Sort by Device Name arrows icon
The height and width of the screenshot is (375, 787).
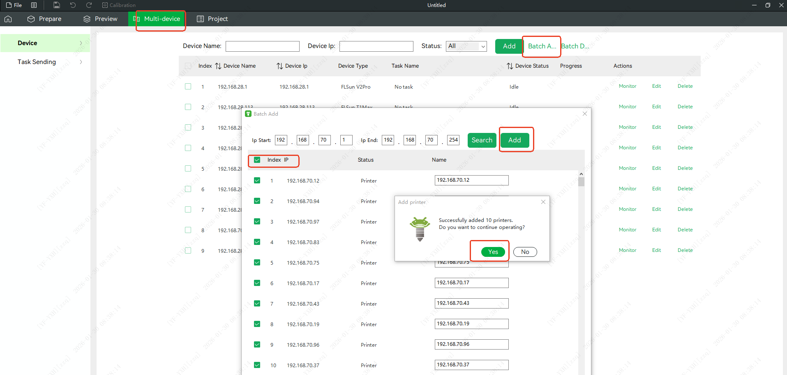point(218,66)
